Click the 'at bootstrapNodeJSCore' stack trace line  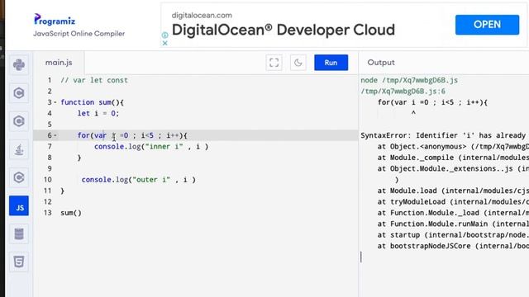pyautogui.click(x=453, y=246)
